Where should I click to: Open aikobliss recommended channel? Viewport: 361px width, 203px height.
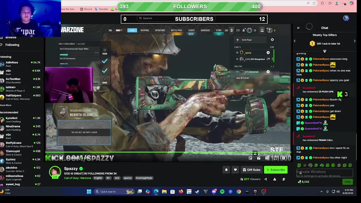point(20,169)
